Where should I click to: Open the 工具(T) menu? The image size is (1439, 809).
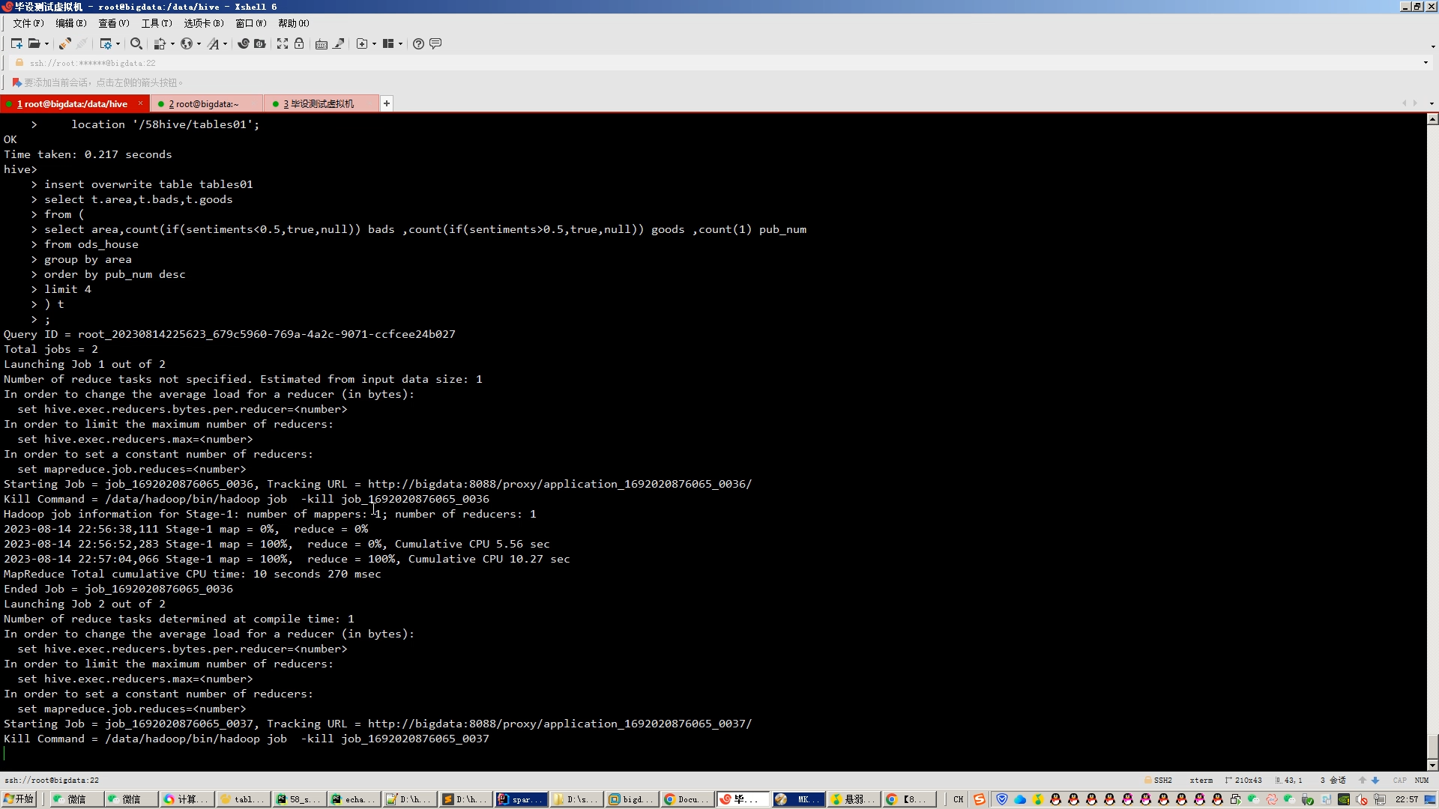(157, 23)
